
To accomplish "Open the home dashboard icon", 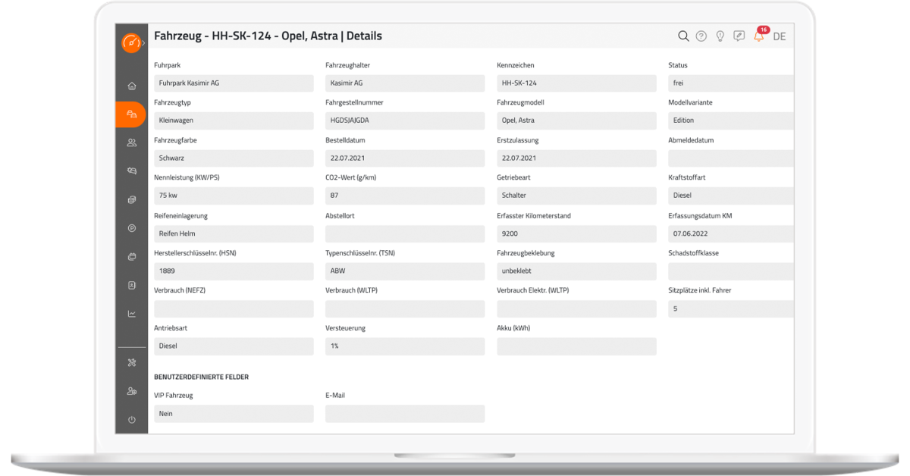I will pyautogui.click(x=132, y=86).
